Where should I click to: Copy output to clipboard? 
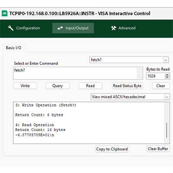(x=112, y=149)
